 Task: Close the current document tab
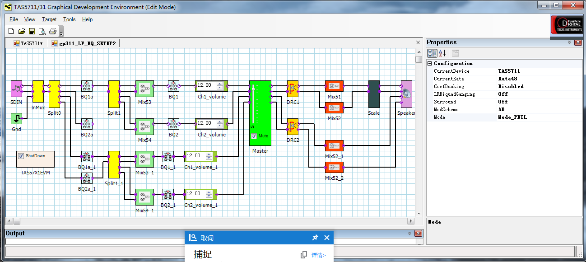418,43
